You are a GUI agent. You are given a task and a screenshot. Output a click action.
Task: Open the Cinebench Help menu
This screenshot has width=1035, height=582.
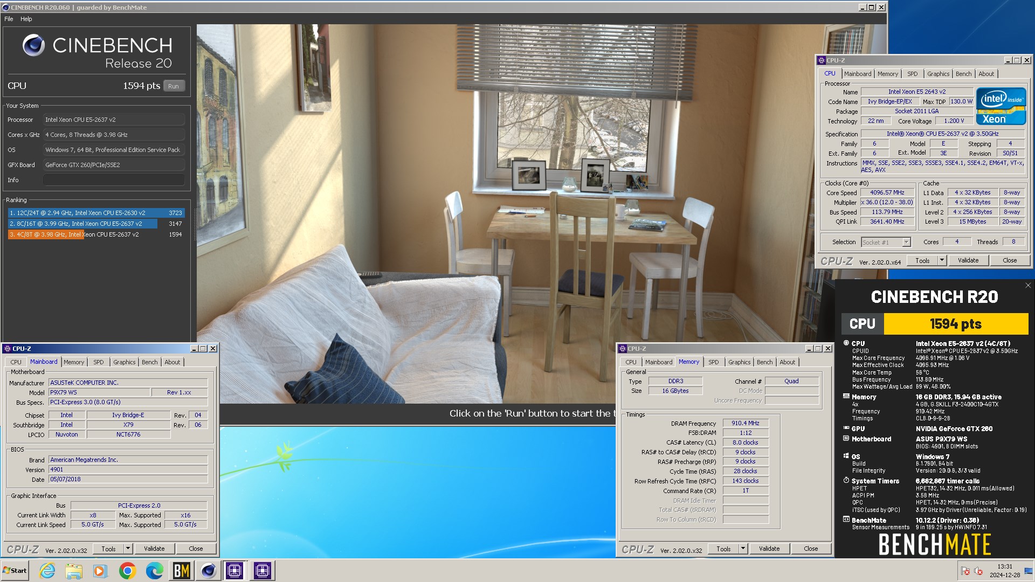click(26, 19)
